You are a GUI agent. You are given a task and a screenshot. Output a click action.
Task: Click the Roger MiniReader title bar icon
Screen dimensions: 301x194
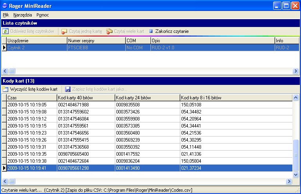coord(5,6)
